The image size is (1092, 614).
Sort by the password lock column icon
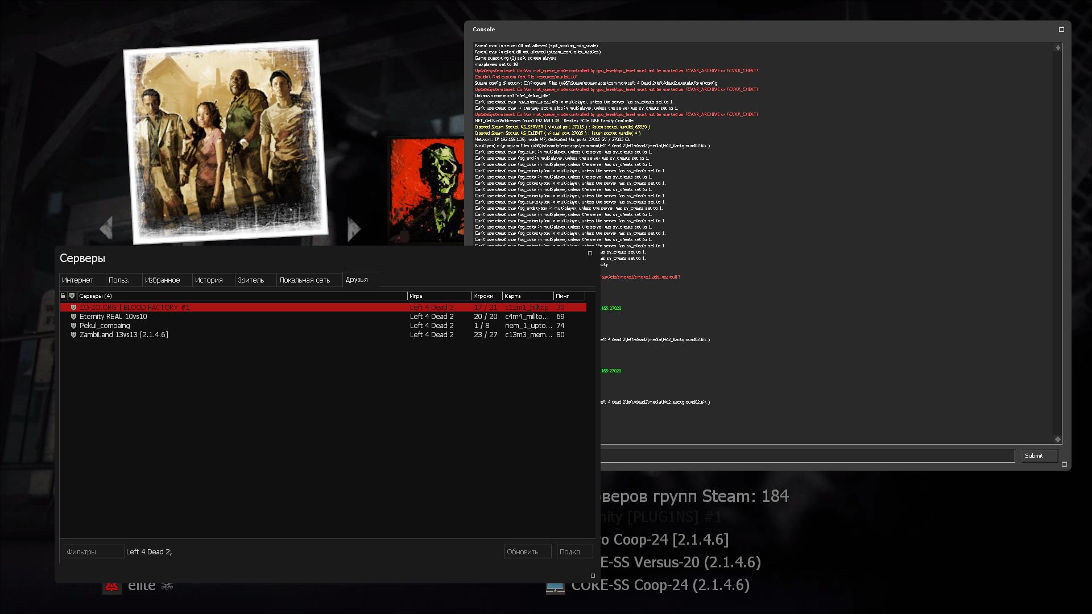tap(63, 296)
